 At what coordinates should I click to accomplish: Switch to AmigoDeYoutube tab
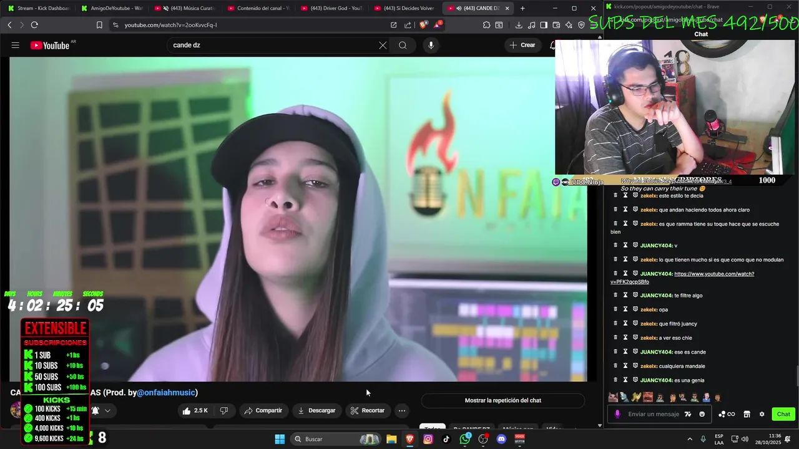[x=112, y=8]
